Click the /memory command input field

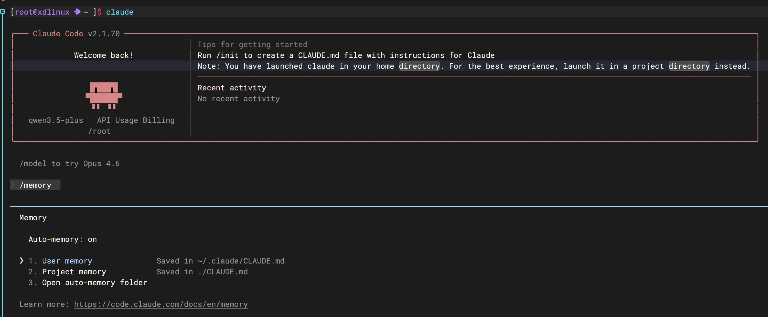pyautogui.click(x=35, y=185)
